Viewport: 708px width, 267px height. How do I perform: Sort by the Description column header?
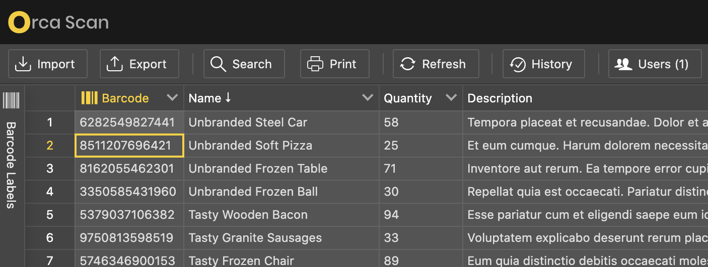point(500,98)
